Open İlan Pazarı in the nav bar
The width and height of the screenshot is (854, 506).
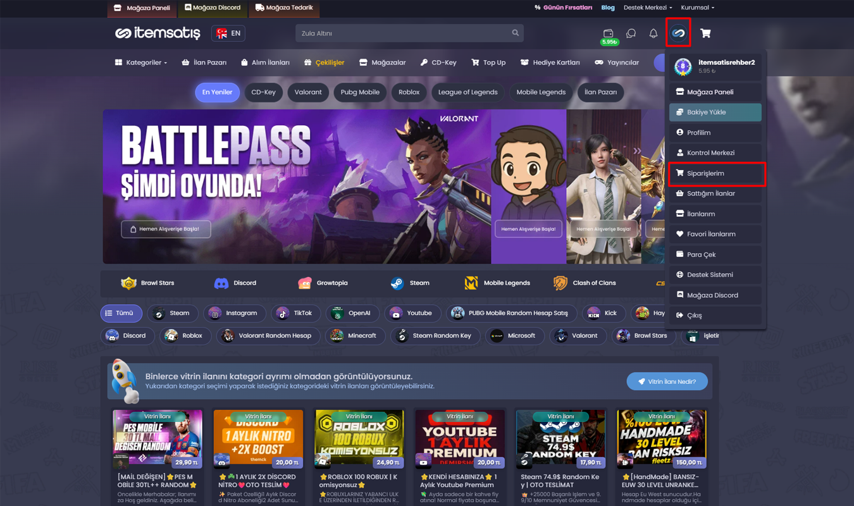(x=204, y=63)
